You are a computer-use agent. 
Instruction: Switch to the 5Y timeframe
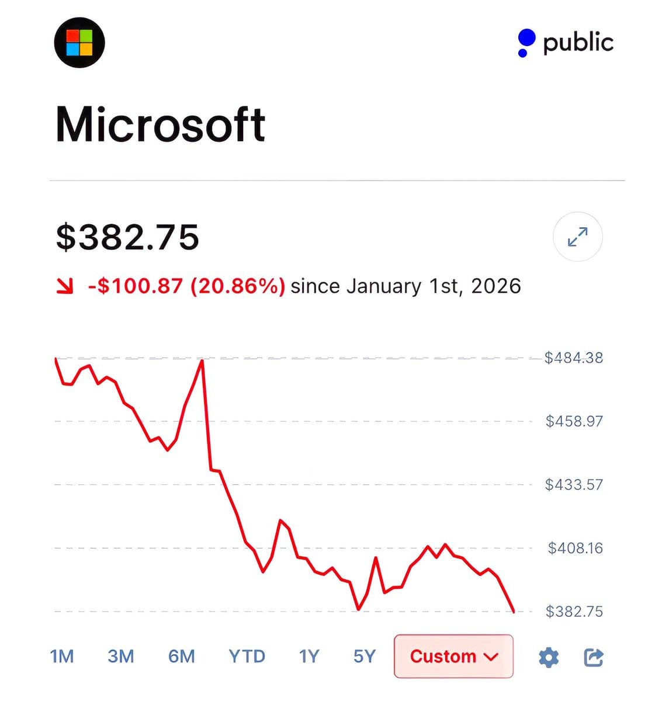363,657
